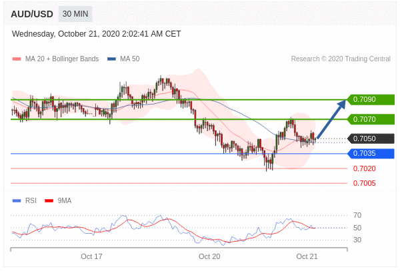
Task: Click the MA 50 blue legend swatch
Action: [x=111, y=59]
